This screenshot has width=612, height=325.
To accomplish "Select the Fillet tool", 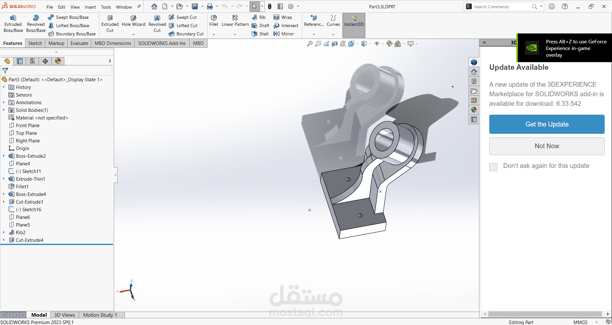I will [x=214, y=21].
